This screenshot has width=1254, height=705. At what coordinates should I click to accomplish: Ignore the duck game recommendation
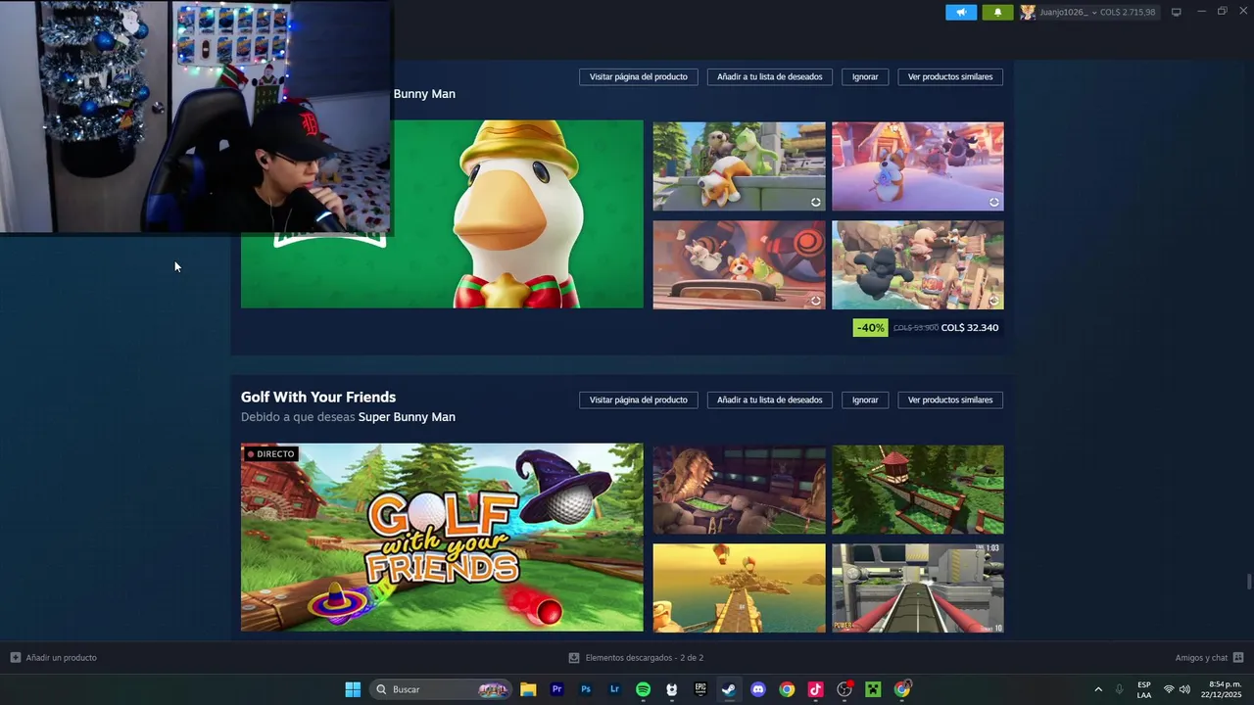point(865,76)
